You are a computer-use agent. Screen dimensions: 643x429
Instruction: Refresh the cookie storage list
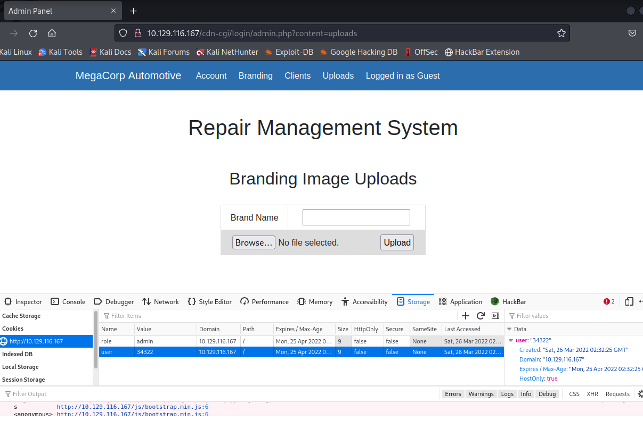[481, 316]
